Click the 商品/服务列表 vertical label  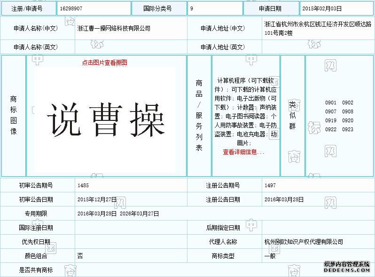[199, 115]
